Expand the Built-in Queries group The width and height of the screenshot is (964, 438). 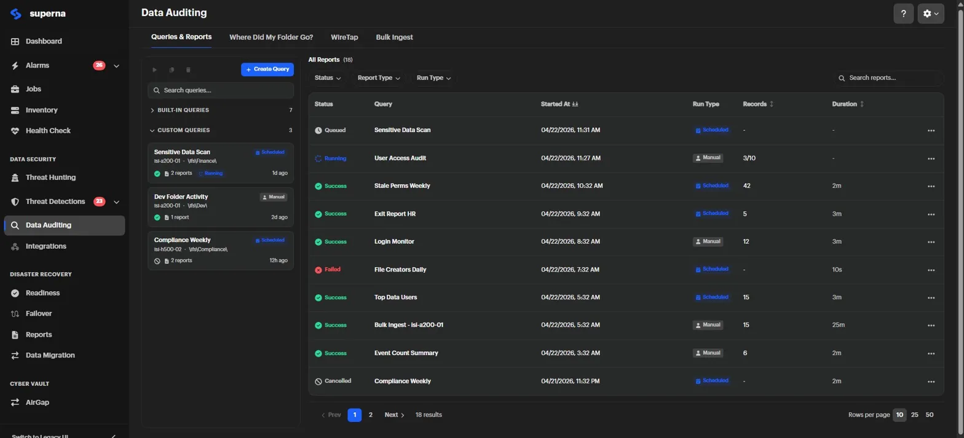221,110
